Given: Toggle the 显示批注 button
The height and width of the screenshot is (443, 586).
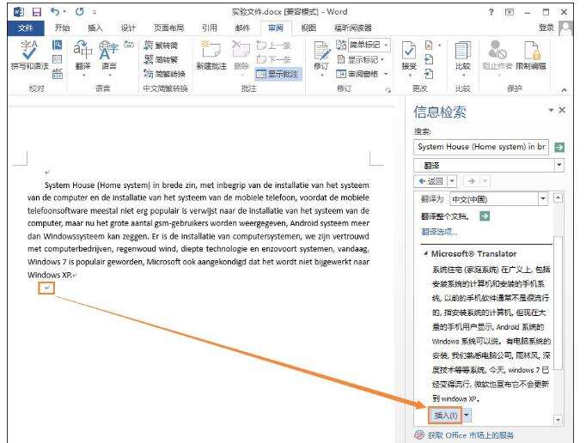Looking at the screenshot, I should tap(278, 74).
